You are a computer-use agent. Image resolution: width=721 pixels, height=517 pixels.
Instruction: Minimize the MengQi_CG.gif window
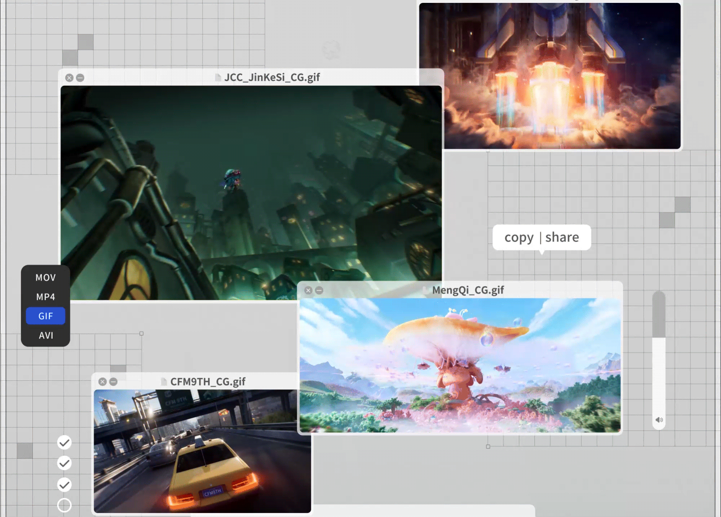pos(319,290)
